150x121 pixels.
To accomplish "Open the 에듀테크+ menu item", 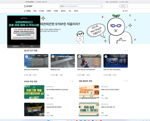I will 63,11.
